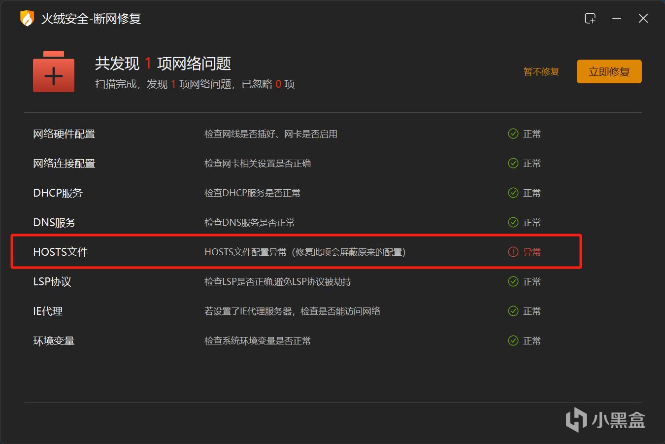
Task: Select the 环境变量 item
Action: 54,341
